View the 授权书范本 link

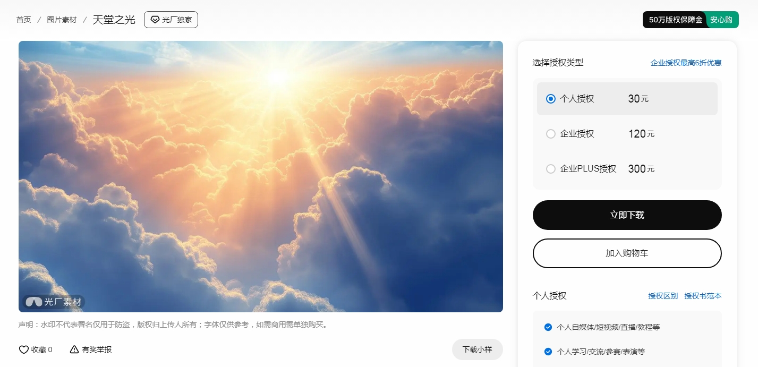(x=703, y=296)
